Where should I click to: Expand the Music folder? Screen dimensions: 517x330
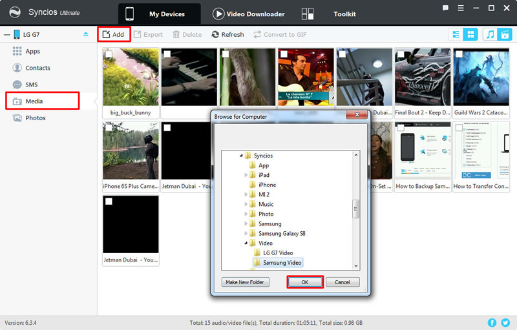click(246, 204)
